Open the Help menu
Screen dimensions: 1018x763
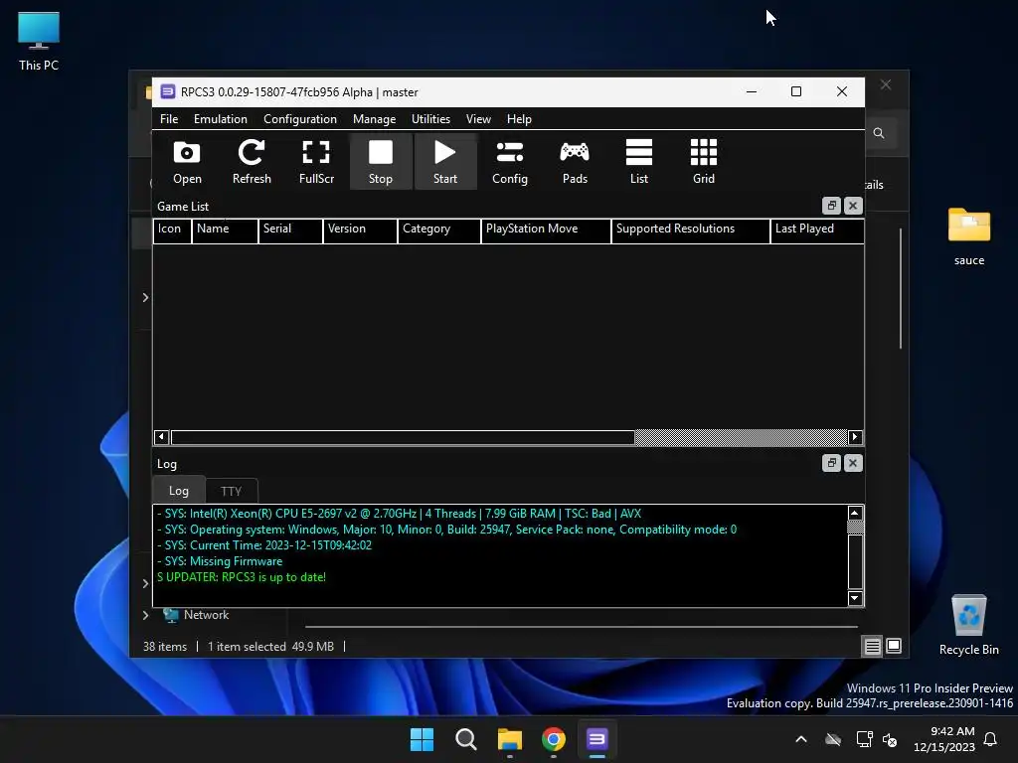point(519,119)
